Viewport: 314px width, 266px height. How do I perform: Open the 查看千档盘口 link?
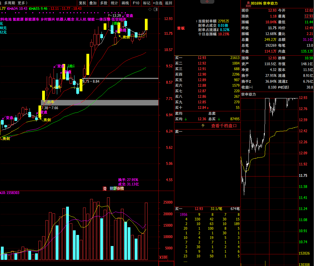pyautogui.click(x=224, y=126)
